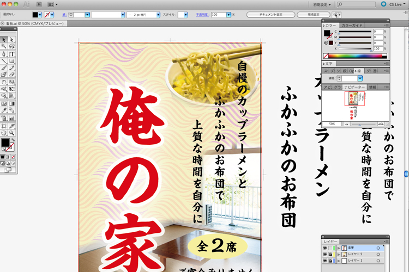409x272 pixels.
Task: Open Adobe Bridge from the top bar
Action: (x=39, y=4)
